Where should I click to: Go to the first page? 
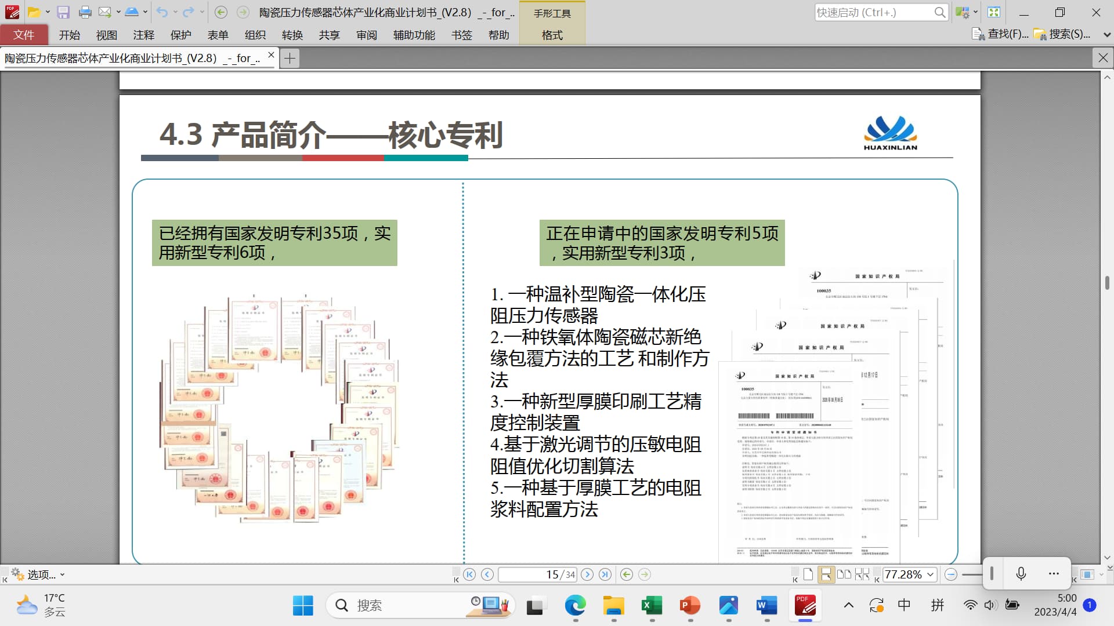pyautogui.click(x=469, y=574)
